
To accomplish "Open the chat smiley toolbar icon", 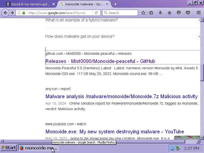I will click(x=179, y=12).
